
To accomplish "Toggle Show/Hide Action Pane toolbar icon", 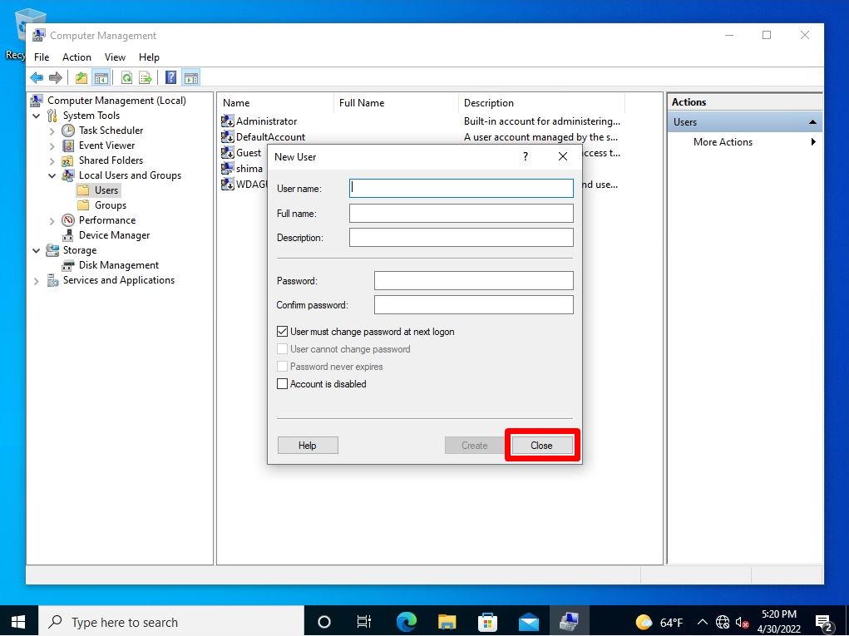I will point(191,78).
